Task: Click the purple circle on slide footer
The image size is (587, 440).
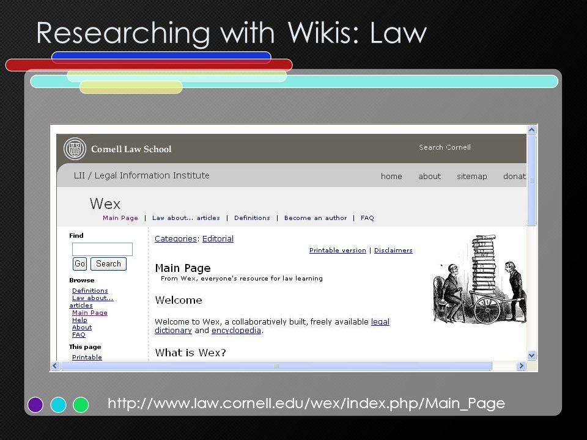Action: point(35,405)
